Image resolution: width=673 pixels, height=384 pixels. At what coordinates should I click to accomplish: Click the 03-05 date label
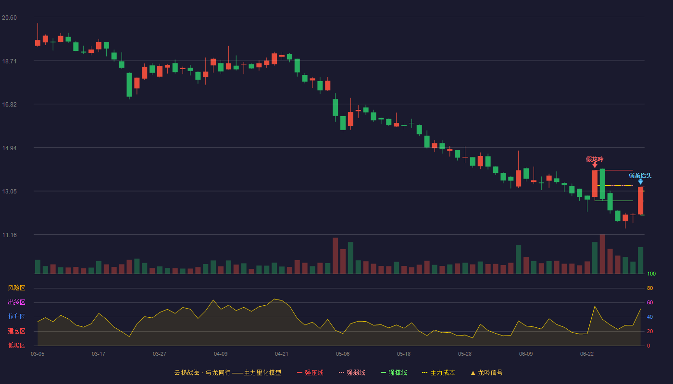coord(37,354)
